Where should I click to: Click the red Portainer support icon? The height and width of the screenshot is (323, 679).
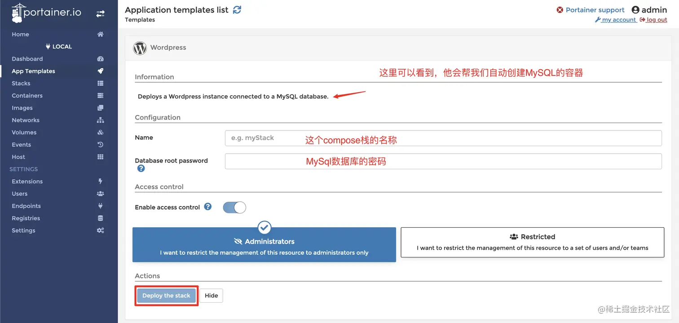(x=560, y=10)
